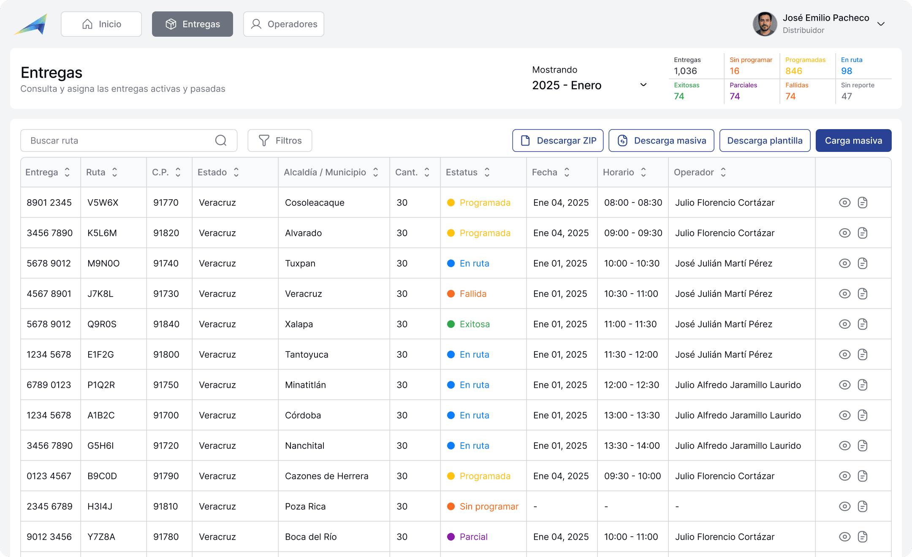Image resolution: width=912 pixels, height=557 pixels.
Task: Click the search magnifier icon
Action: (x=221, y=141)
